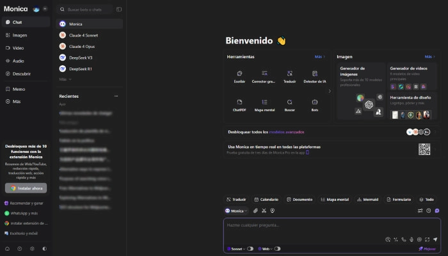Click the Mejorar upgrade button
The height and width of the screenshot is (256, 448).
(x=428, y=249)
